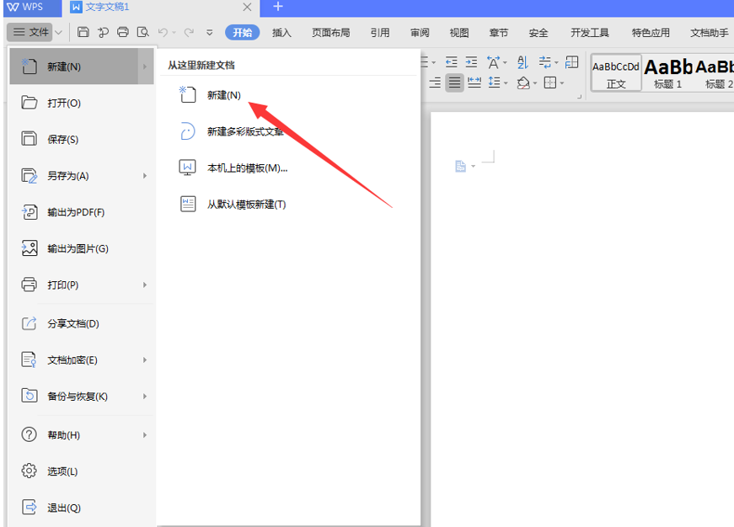Click the show table gridlines icon
Image resolution: width=734 pixels, height=527 pixels.
coord(571,61)
